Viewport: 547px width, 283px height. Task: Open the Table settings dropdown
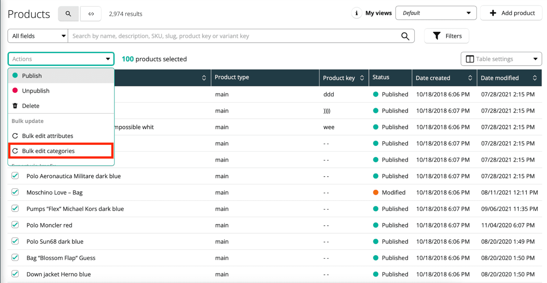[x=501, y=59]
